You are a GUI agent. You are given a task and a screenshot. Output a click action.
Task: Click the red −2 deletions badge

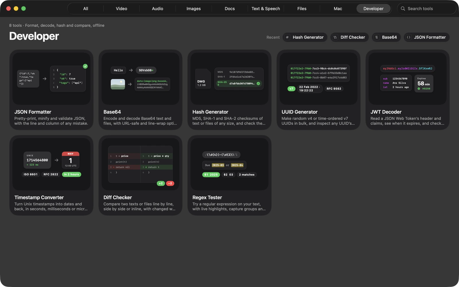coord(170,183)
